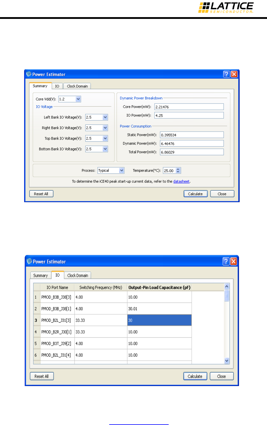Screen dimensions: 267x425
Task: Click frequency cell 4.00 for PMOD_B3T_J39[2]
Action: [x=101, y=344]
